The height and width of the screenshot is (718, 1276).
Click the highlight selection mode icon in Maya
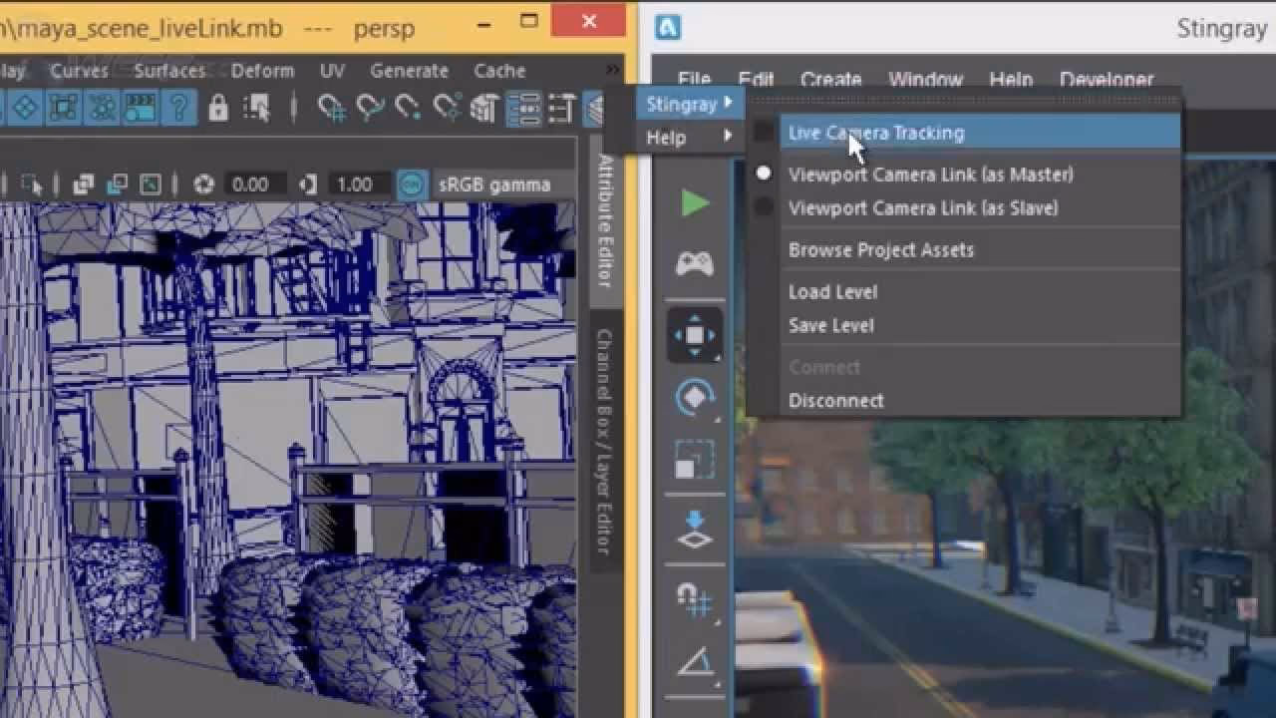click(x=256, y=108)
